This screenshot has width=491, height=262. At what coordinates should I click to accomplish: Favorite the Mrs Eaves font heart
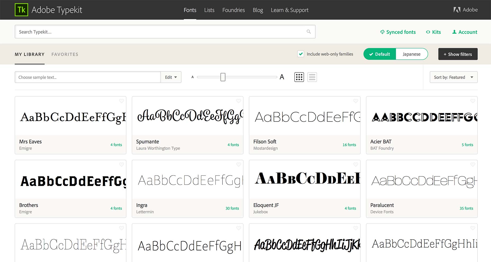(121, 101)
